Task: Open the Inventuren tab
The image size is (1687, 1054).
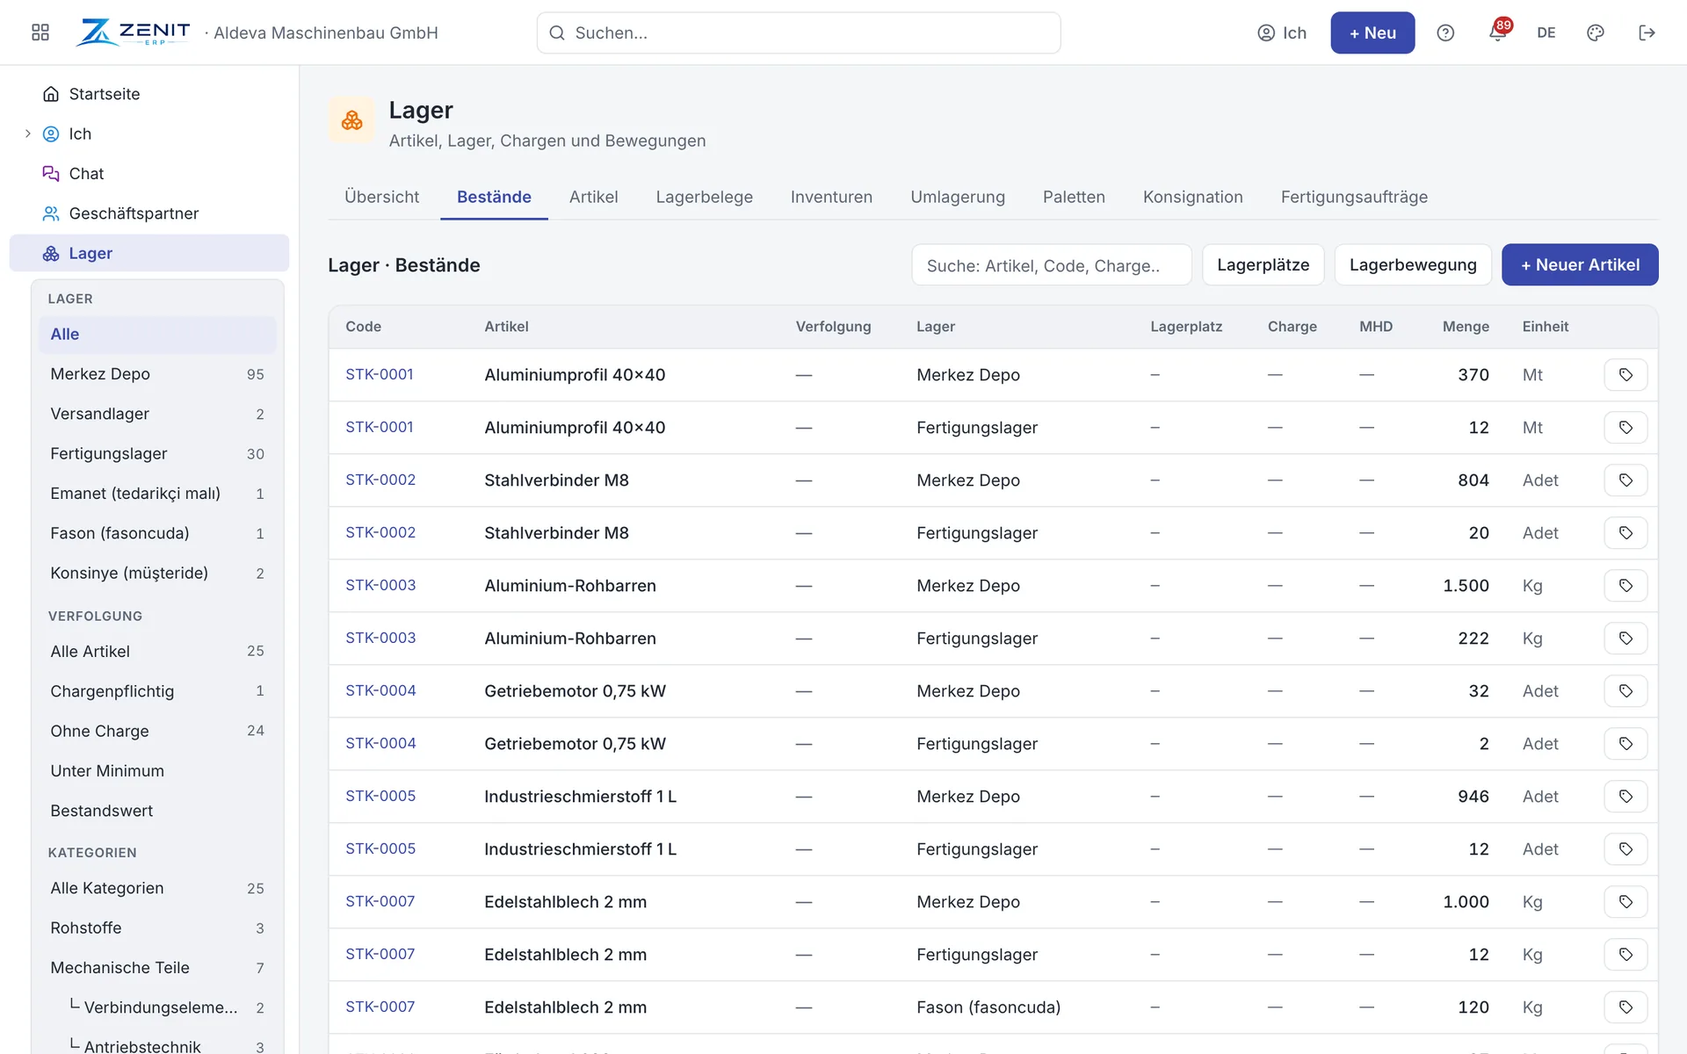Action: (831, 197)
